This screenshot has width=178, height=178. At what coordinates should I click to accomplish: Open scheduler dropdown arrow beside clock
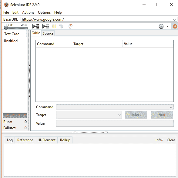[168, 26]
